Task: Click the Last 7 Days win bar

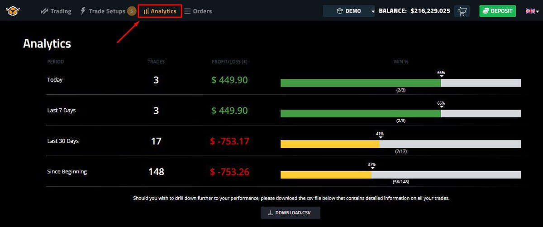Action: (401, 114)
